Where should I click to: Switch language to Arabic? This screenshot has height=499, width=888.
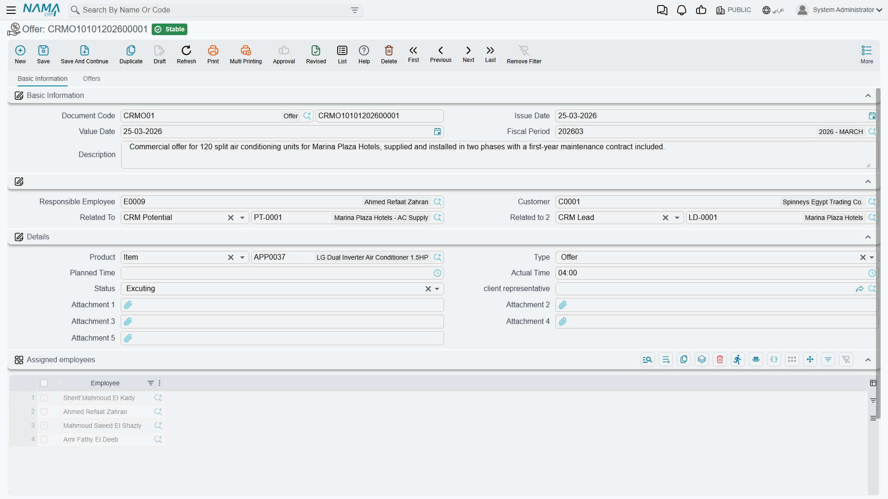[x=773, y=10]
